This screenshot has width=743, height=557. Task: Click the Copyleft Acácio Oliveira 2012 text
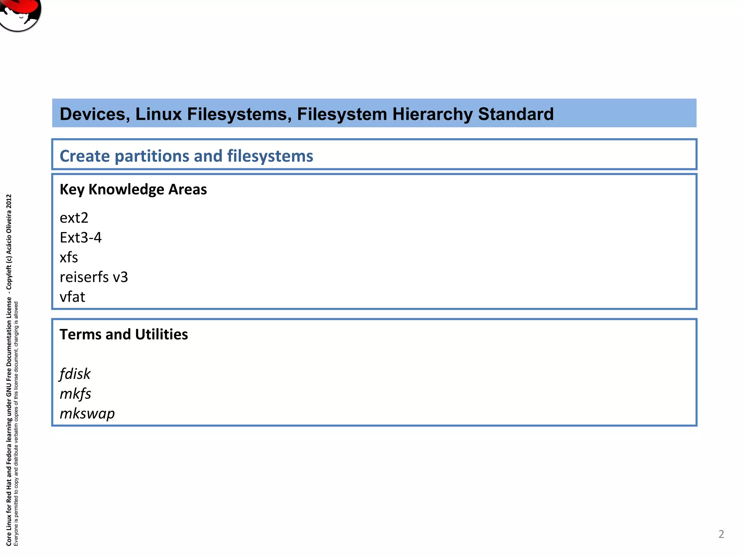coord(9,241)
